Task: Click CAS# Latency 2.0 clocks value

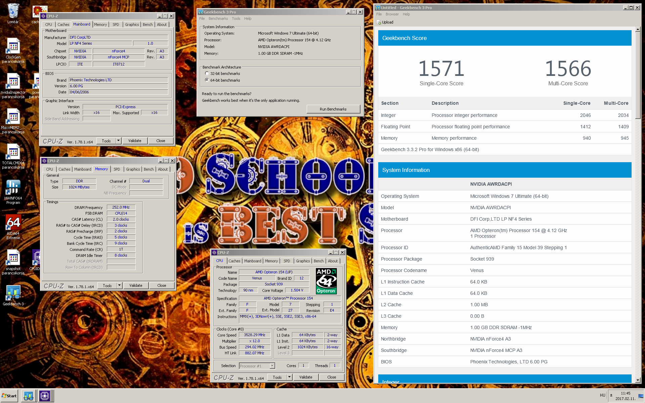Action: pos(121,219)
